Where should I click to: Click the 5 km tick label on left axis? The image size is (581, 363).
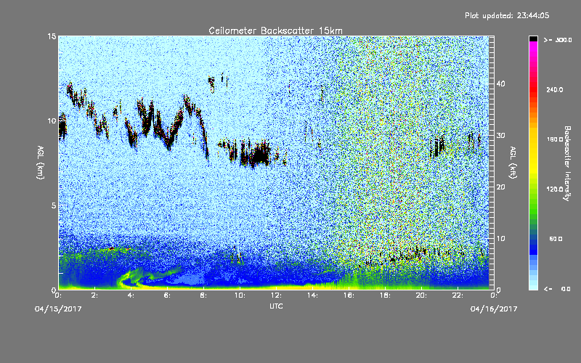click(x=54, y=205)
